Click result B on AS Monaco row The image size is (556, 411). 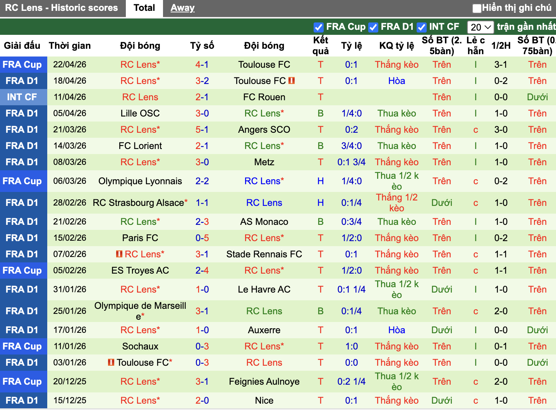321,222
